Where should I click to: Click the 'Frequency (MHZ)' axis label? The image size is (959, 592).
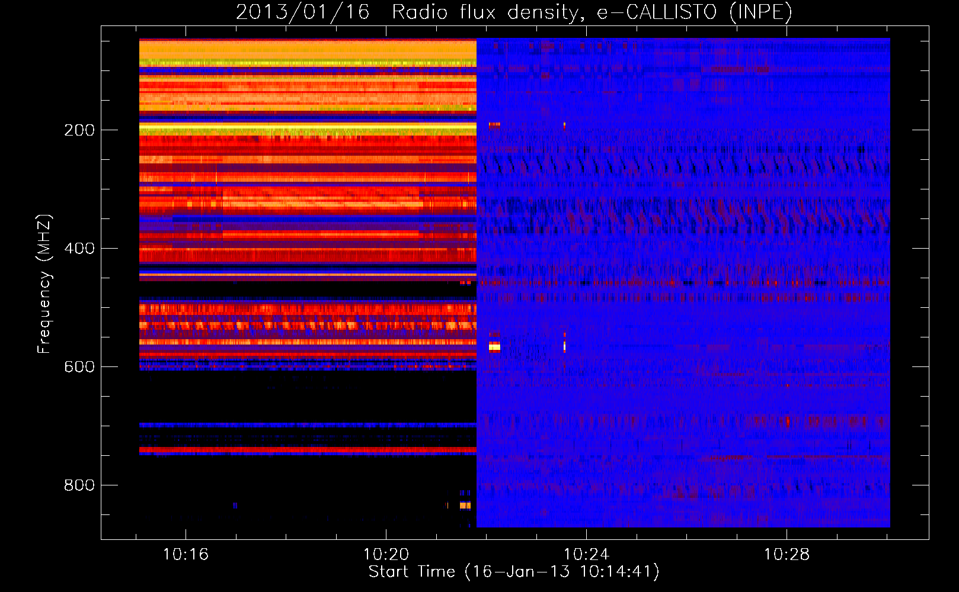(x=44, y=284)
